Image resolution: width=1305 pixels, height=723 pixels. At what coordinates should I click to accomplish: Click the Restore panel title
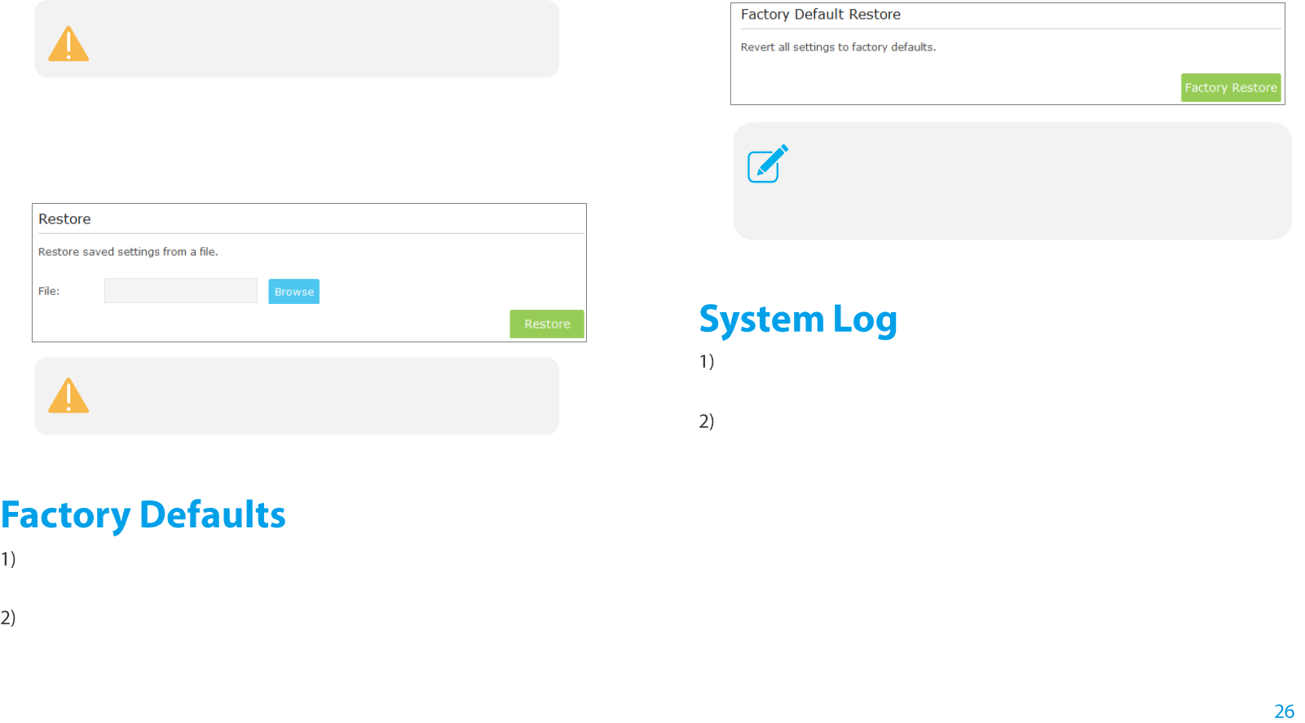[64, 219]
